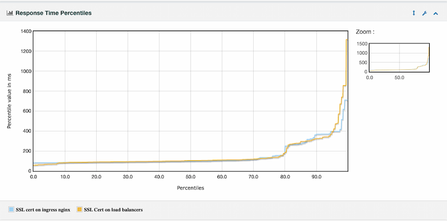Click the 90.0 x-axis tick label

(x=316, y=177)
